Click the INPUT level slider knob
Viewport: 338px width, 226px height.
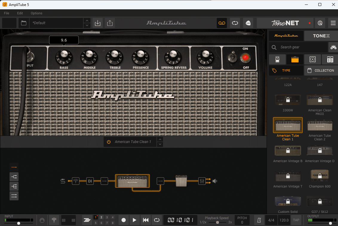point(19,223)
